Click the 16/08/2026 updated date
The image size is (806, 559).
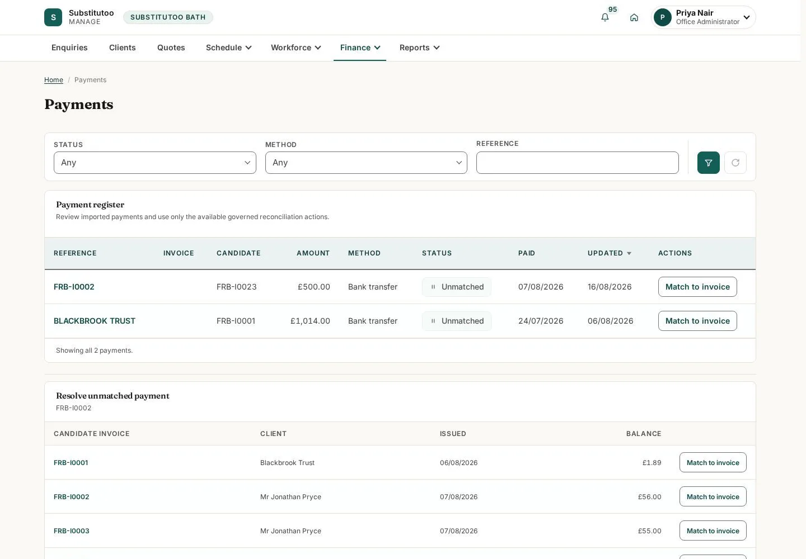[610, 287]
